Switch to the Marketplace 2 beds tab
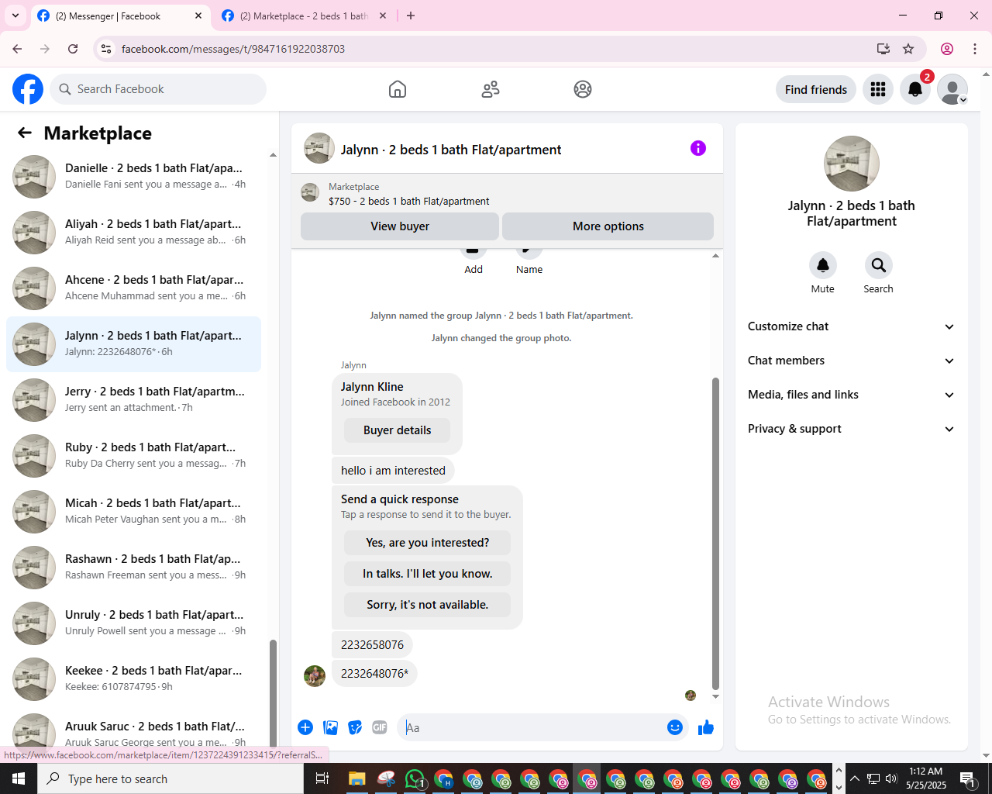The height and width of the screenshot is (794, 992). pos(304,16)
